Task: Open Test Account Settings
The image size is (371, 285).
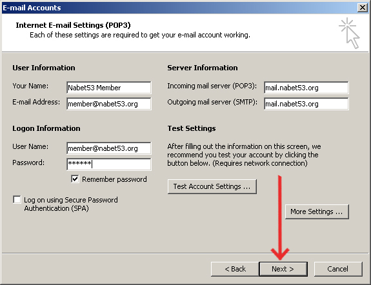Action: (x=212, y=186)
